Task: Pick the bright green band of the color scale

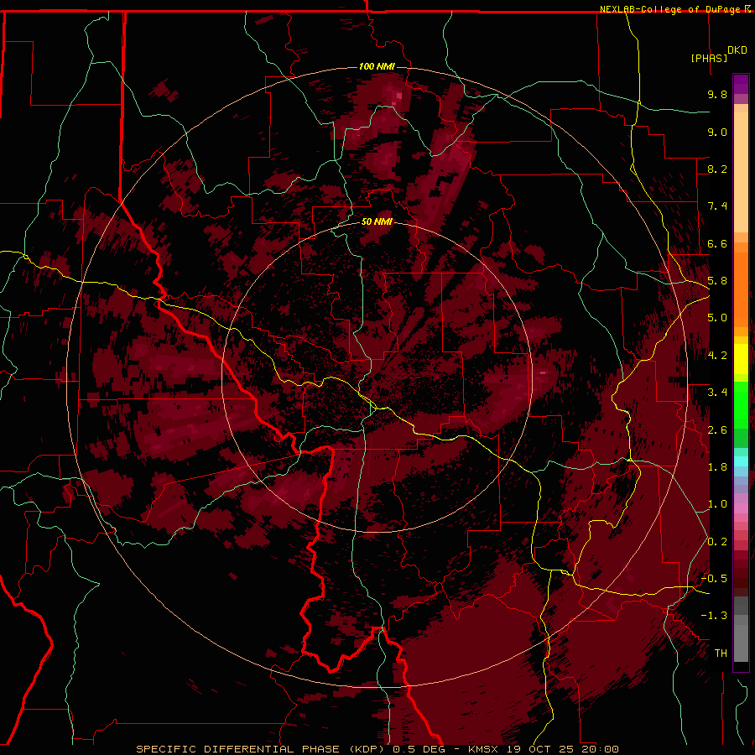Action: (x=741, y=405)
